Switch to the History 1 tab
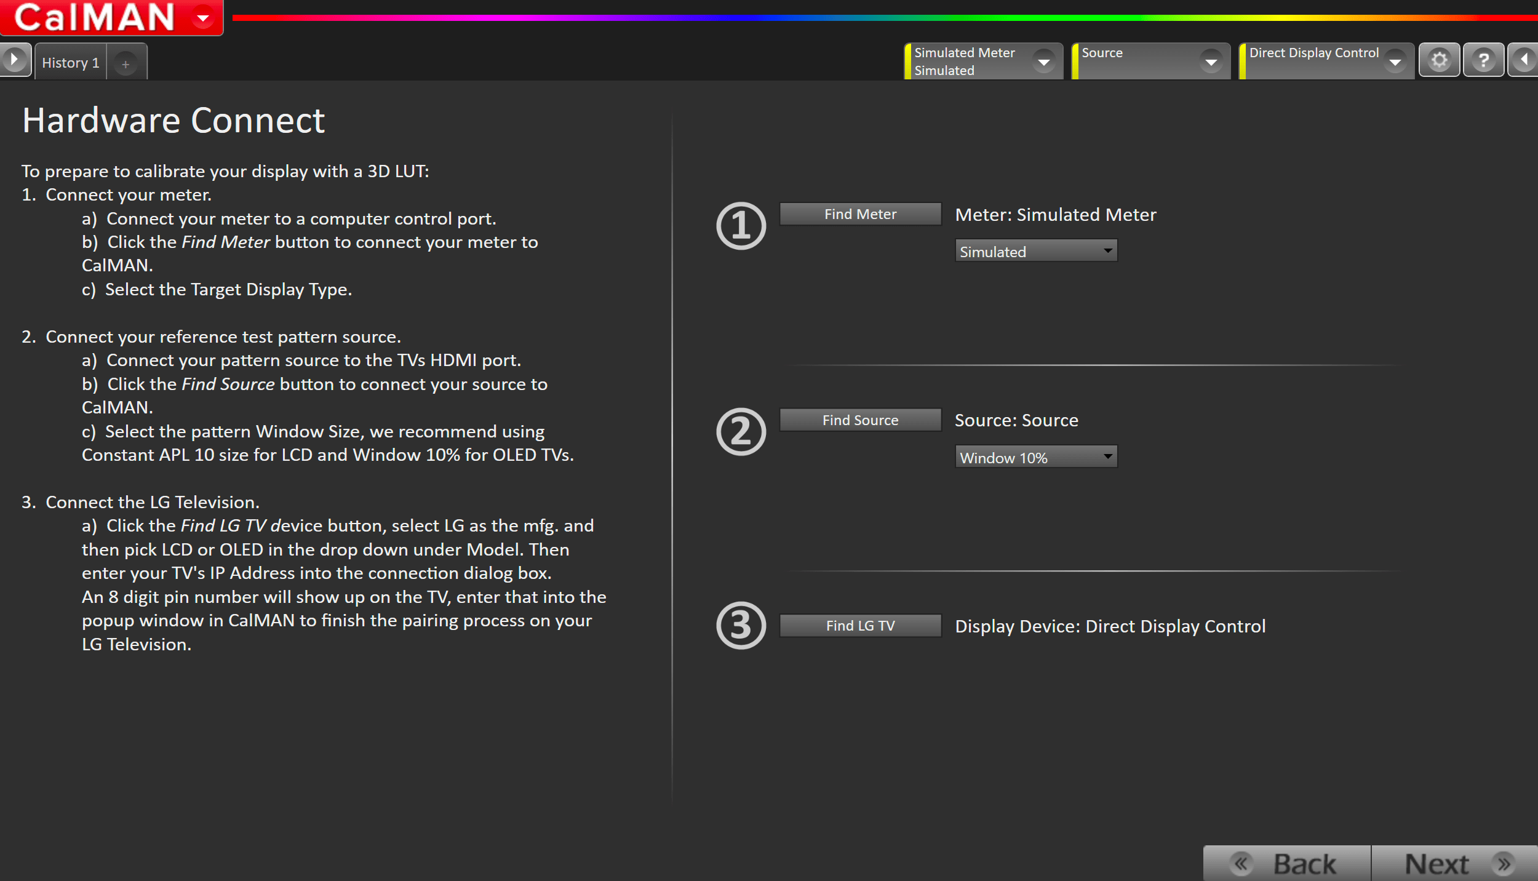 click(71, 63)
